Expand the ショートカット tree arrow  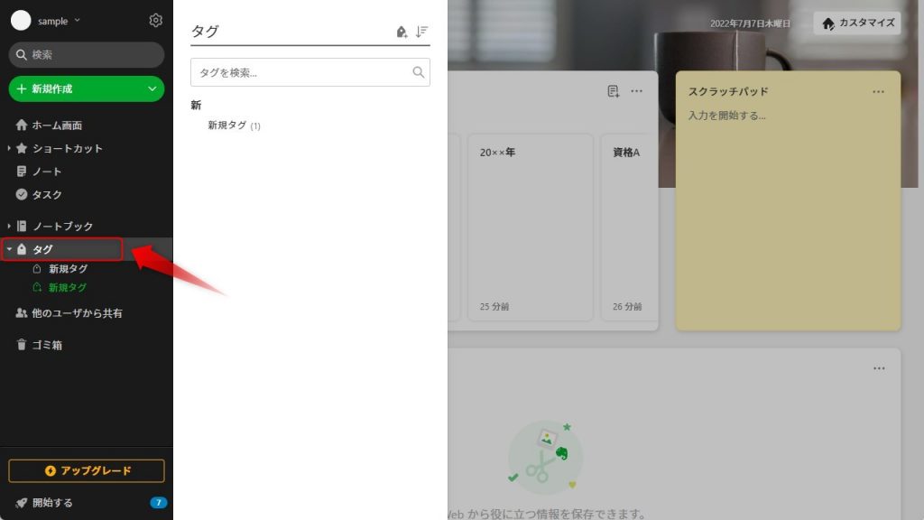tap(9, 148)
